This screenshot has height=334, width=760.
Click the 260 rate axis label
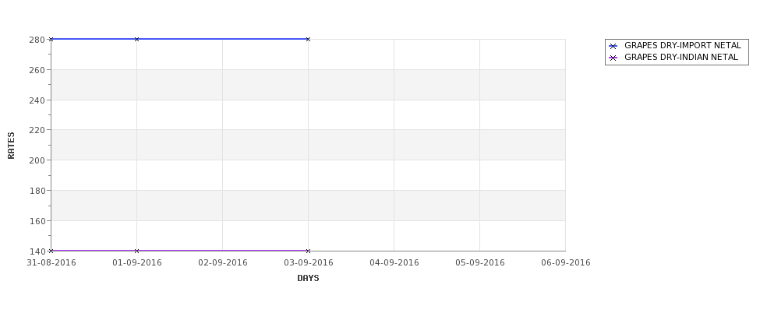tap(37, 70)
